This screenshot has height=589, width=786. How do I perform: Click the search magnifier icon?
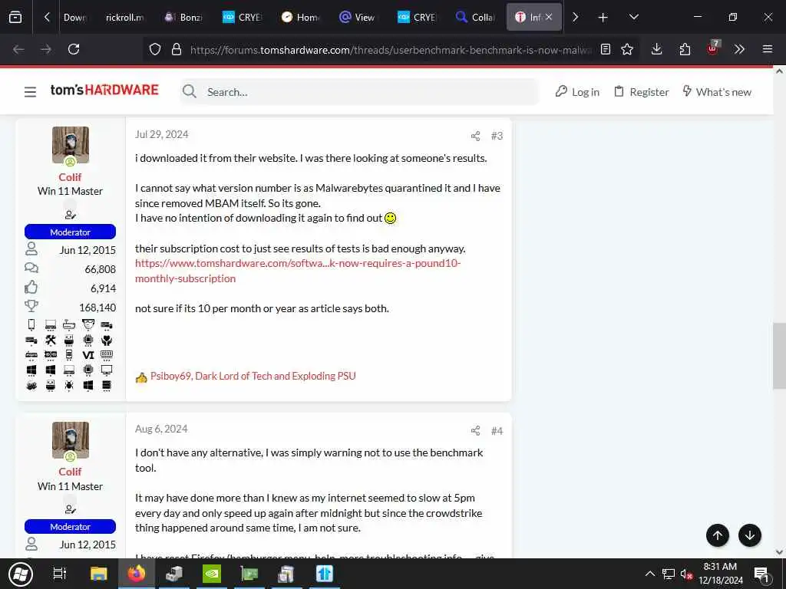point(190,92)
